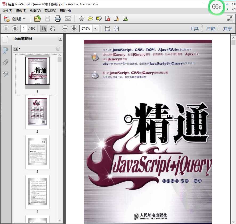Image resolution: width=236 pixels, height=224 pixels.
Task: Click the page thumbnails panel icon
Action: click(6, 39)
